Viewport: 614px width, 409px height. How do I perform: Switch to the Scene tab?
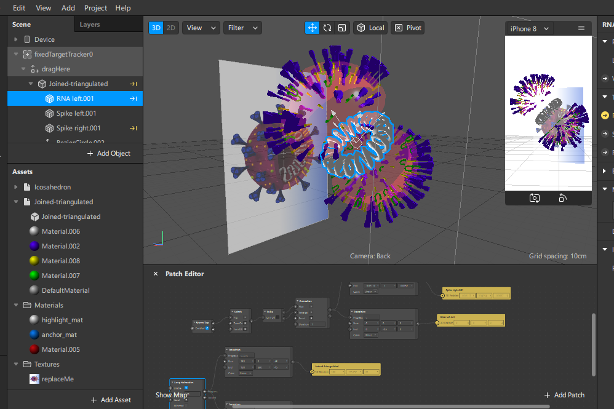click(21, 24)
